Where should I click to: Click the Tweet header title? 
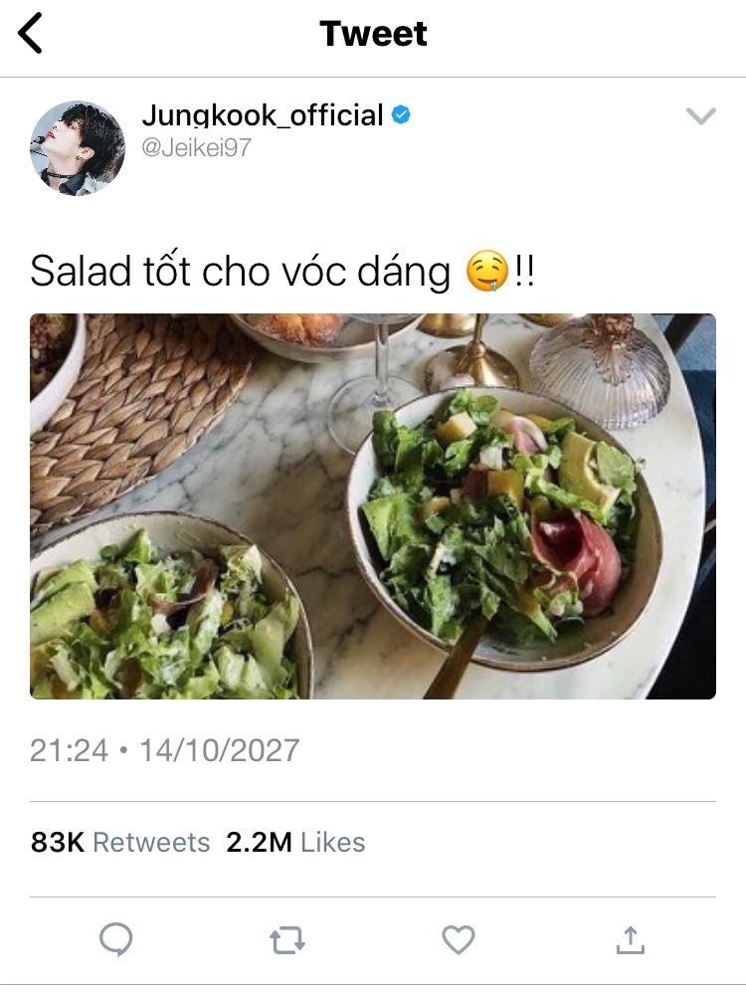pyautogui.click(x=373, y=33)
